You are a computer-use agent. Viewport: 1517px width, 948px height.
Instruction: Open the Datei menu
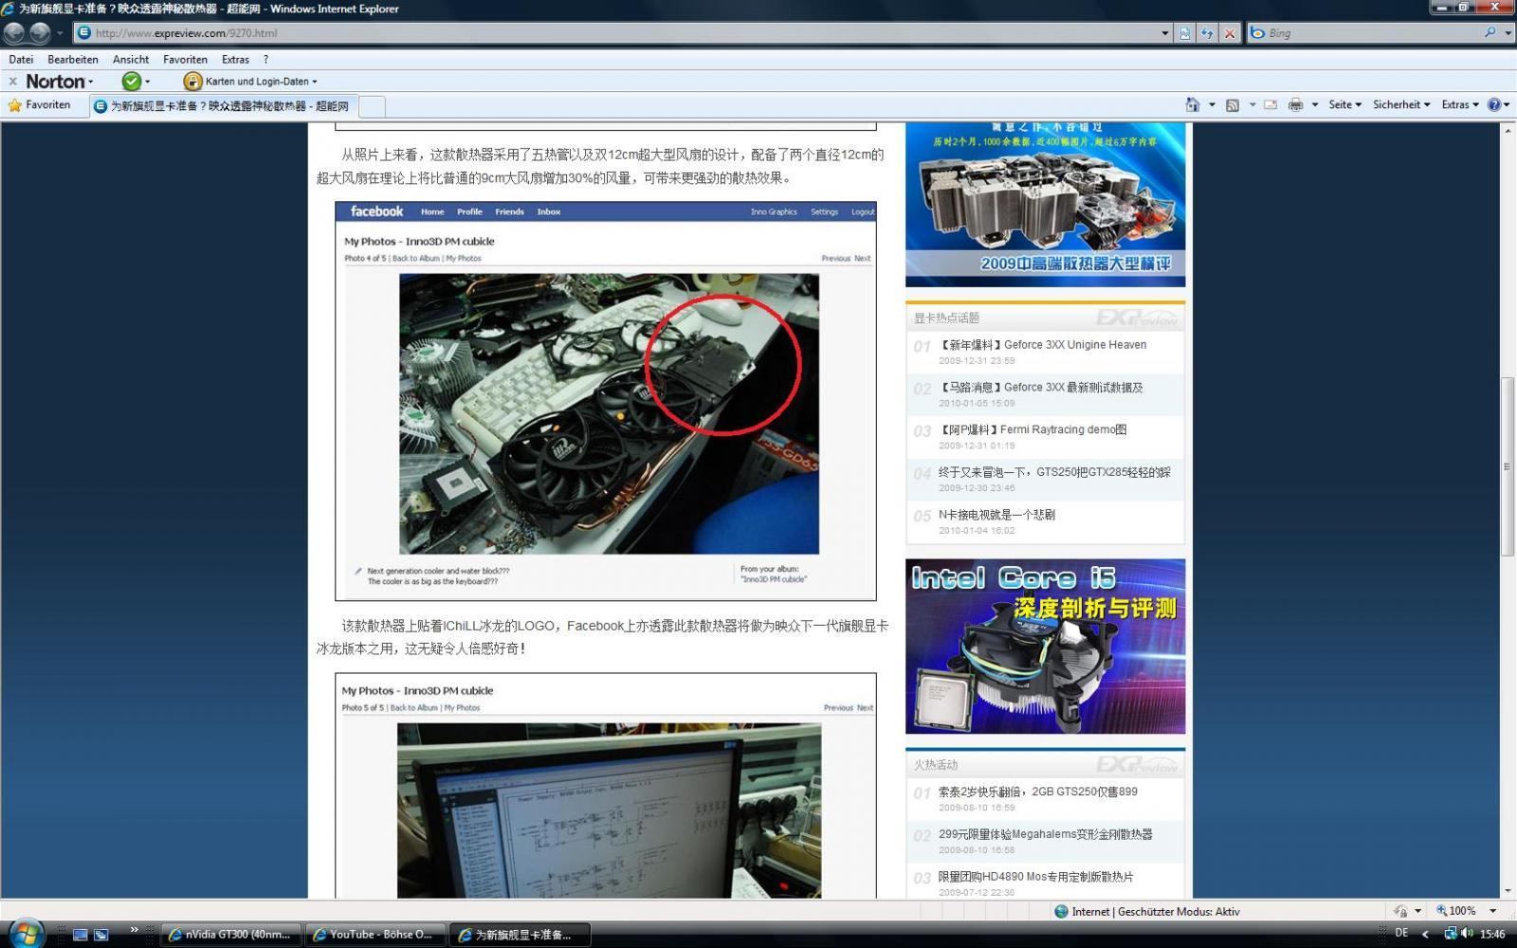pyautogui.click(x=21, y=59)
